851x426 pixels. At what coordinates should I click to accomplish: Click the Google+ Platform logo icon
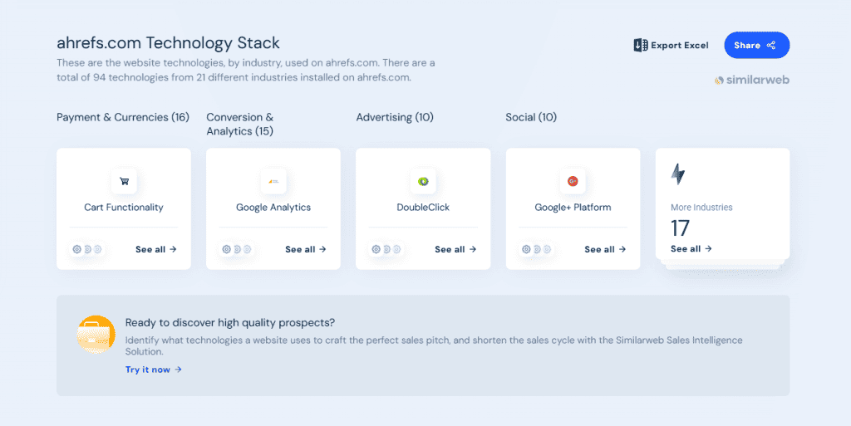click(573, 181)
